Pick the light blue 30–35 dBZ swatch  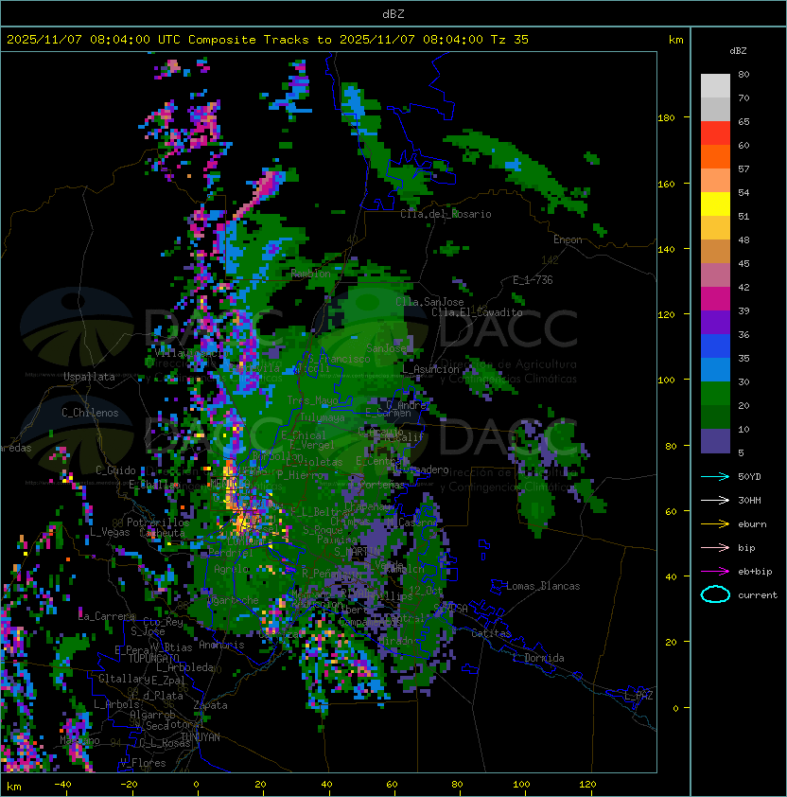[715, 369]
